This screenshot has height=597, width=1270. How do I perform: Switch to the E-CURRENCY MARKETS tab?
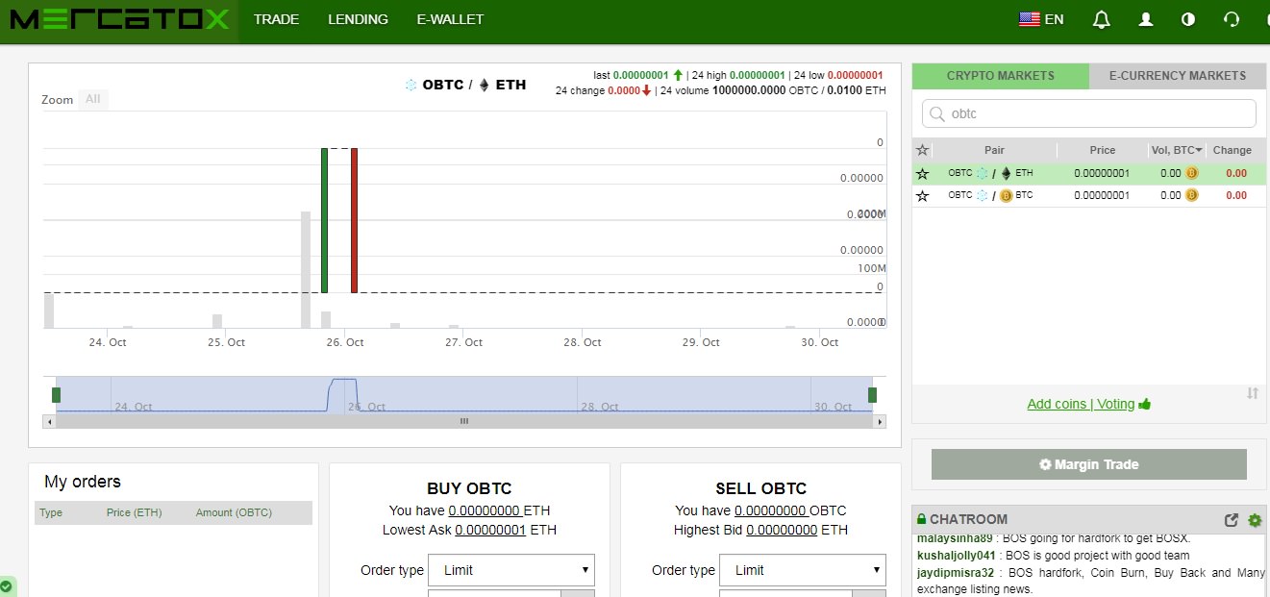click(x=1178, y=76)
